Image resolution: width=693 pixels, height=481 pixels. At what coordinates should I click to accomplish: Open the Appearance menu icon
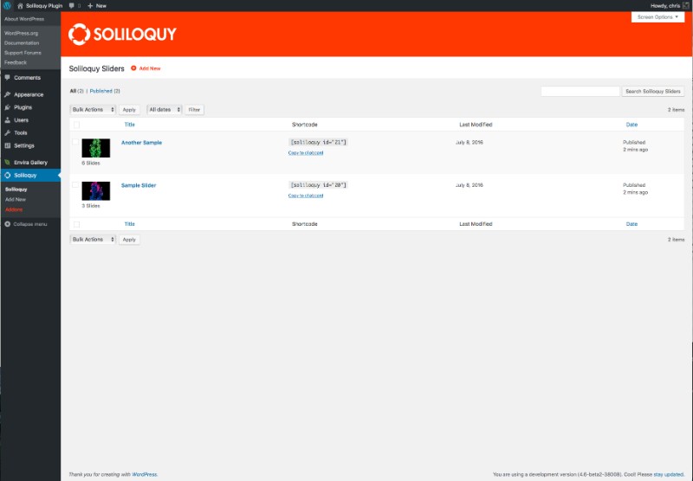pyautogui.click(x=8, y=94)
